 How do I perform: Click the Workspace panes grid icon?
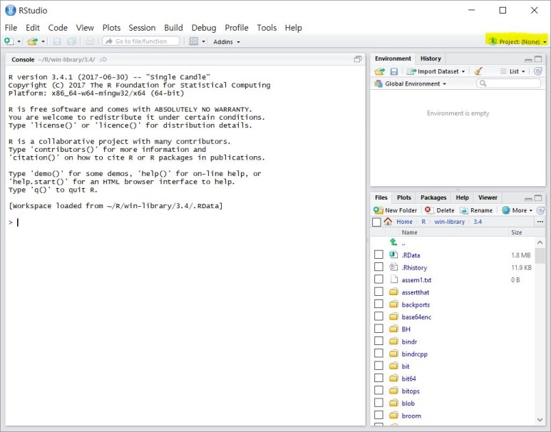194,41
